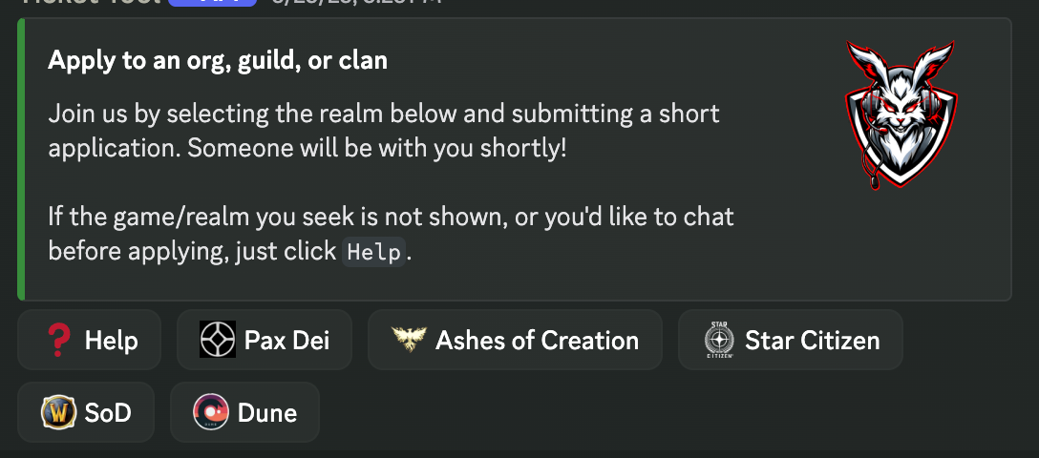Click the inline Help code text
1039x458 pixels.
pyautogui.click(x=375, y=254)
